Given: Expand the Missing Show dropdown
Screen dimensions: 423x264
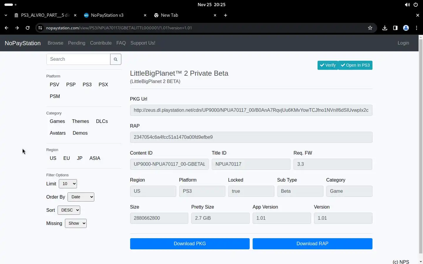Looking at the screenshot, I should pyautogui.click(x=76, y=223).
